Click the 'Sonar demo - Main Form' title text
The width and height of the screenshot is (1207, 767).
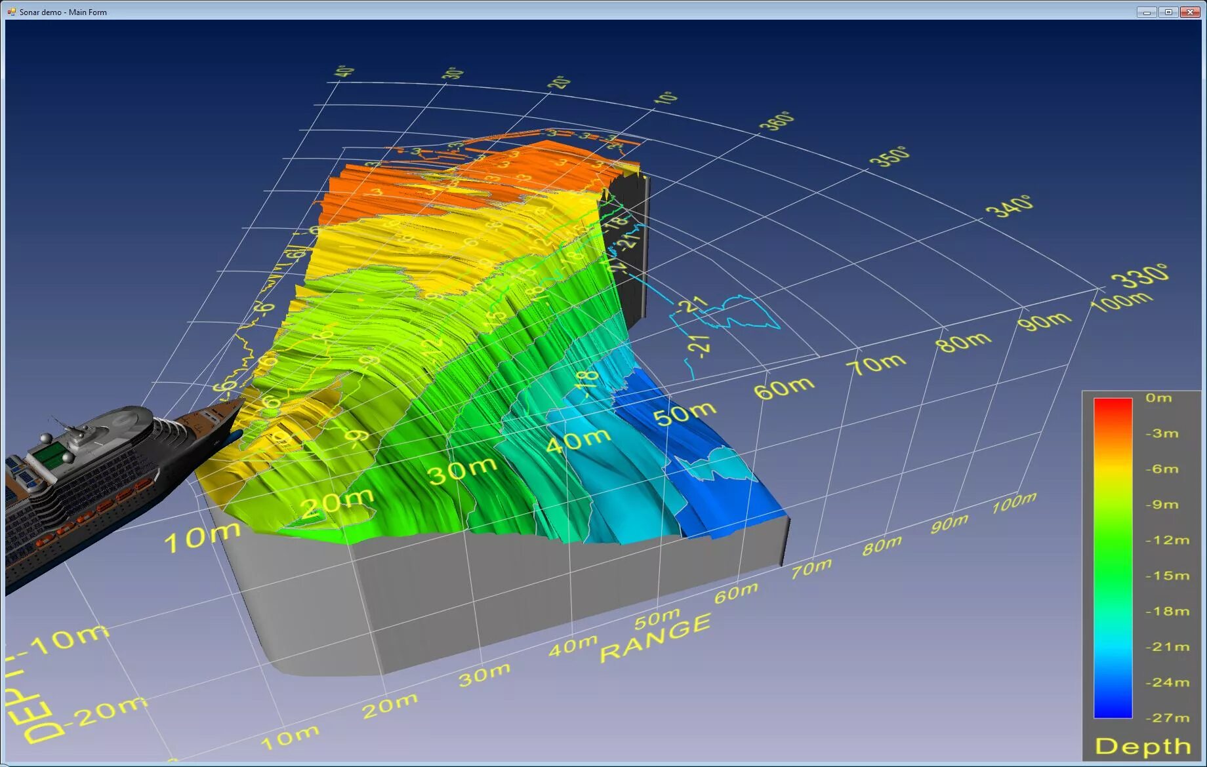pos(63,12)
